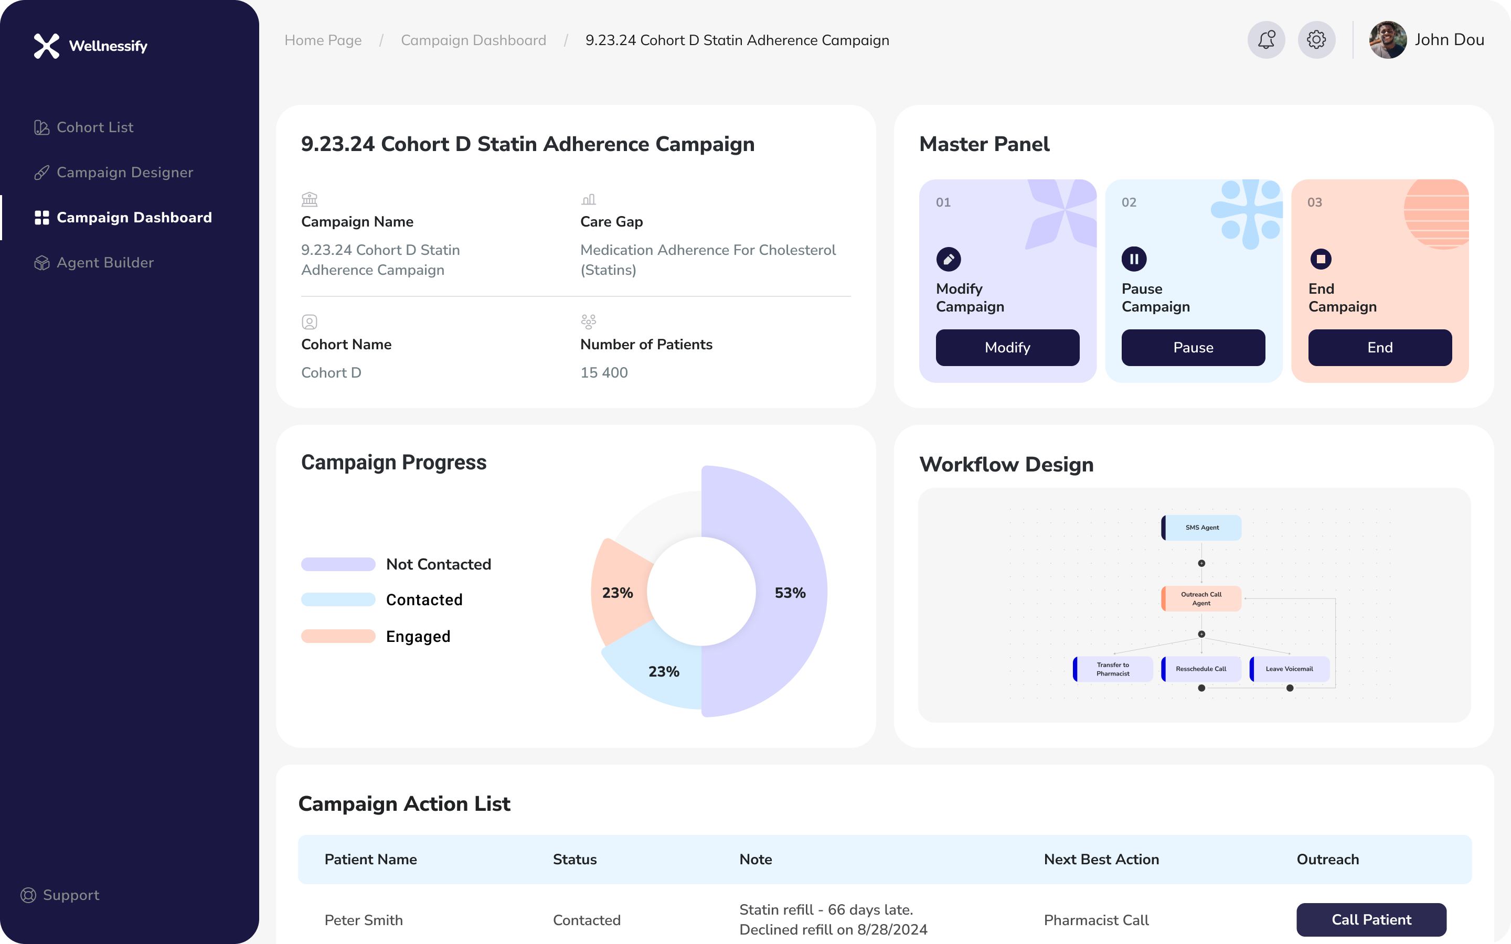Click the pause icon on Pause Campaign card

(1134, 259)
